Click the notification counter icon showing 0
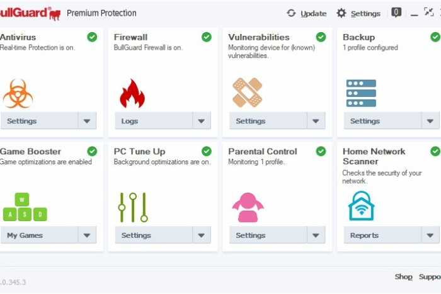Image resolution: width=441 pixels, height=294 pixels. coord(396,12)
